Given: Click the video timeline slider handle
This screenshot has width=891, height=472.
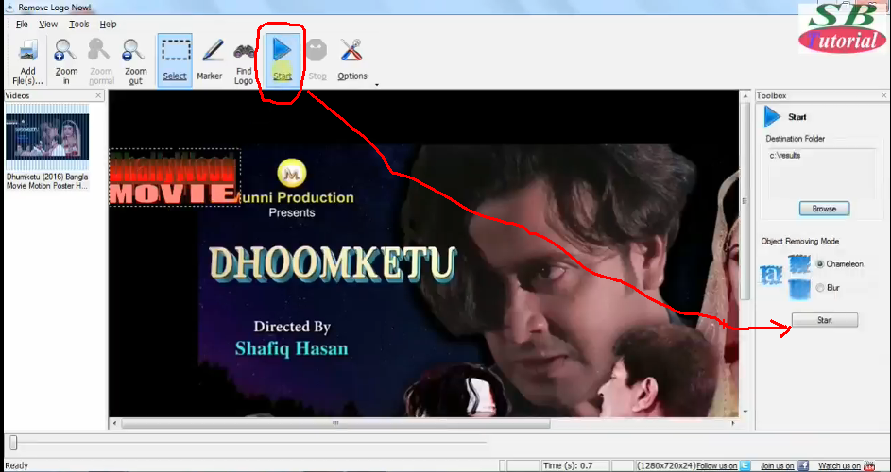Looking at the screenshot, I should point(12,442).
